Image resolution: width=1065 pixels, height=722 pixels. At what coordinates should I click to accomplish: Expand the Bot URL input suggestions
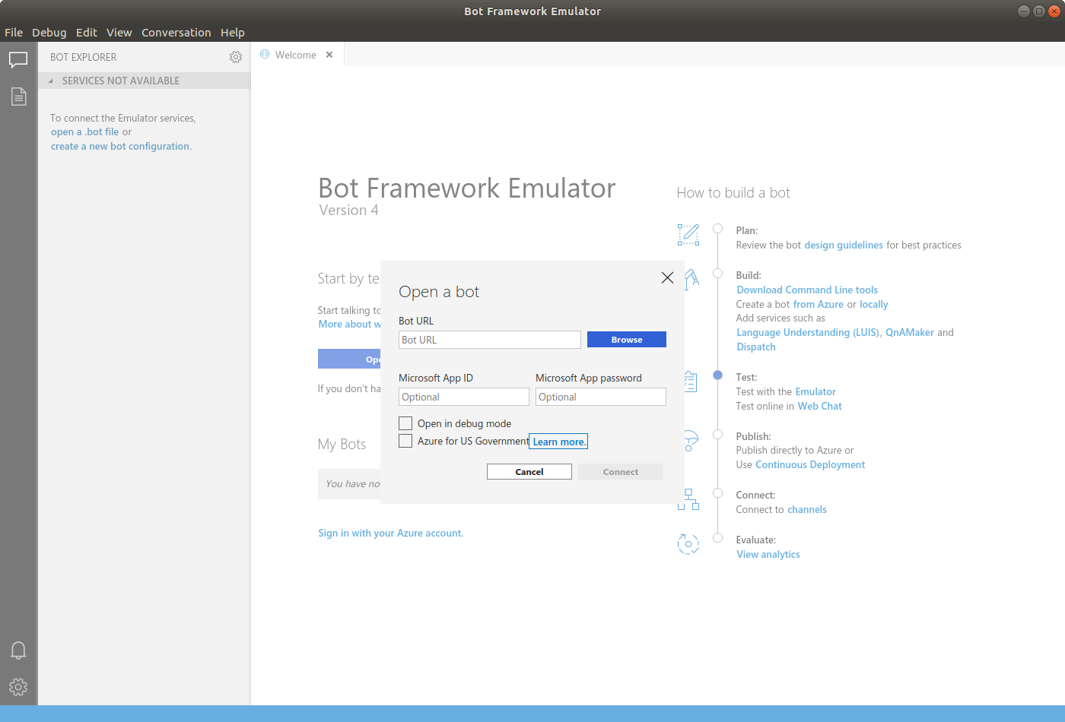click(489, 339)
